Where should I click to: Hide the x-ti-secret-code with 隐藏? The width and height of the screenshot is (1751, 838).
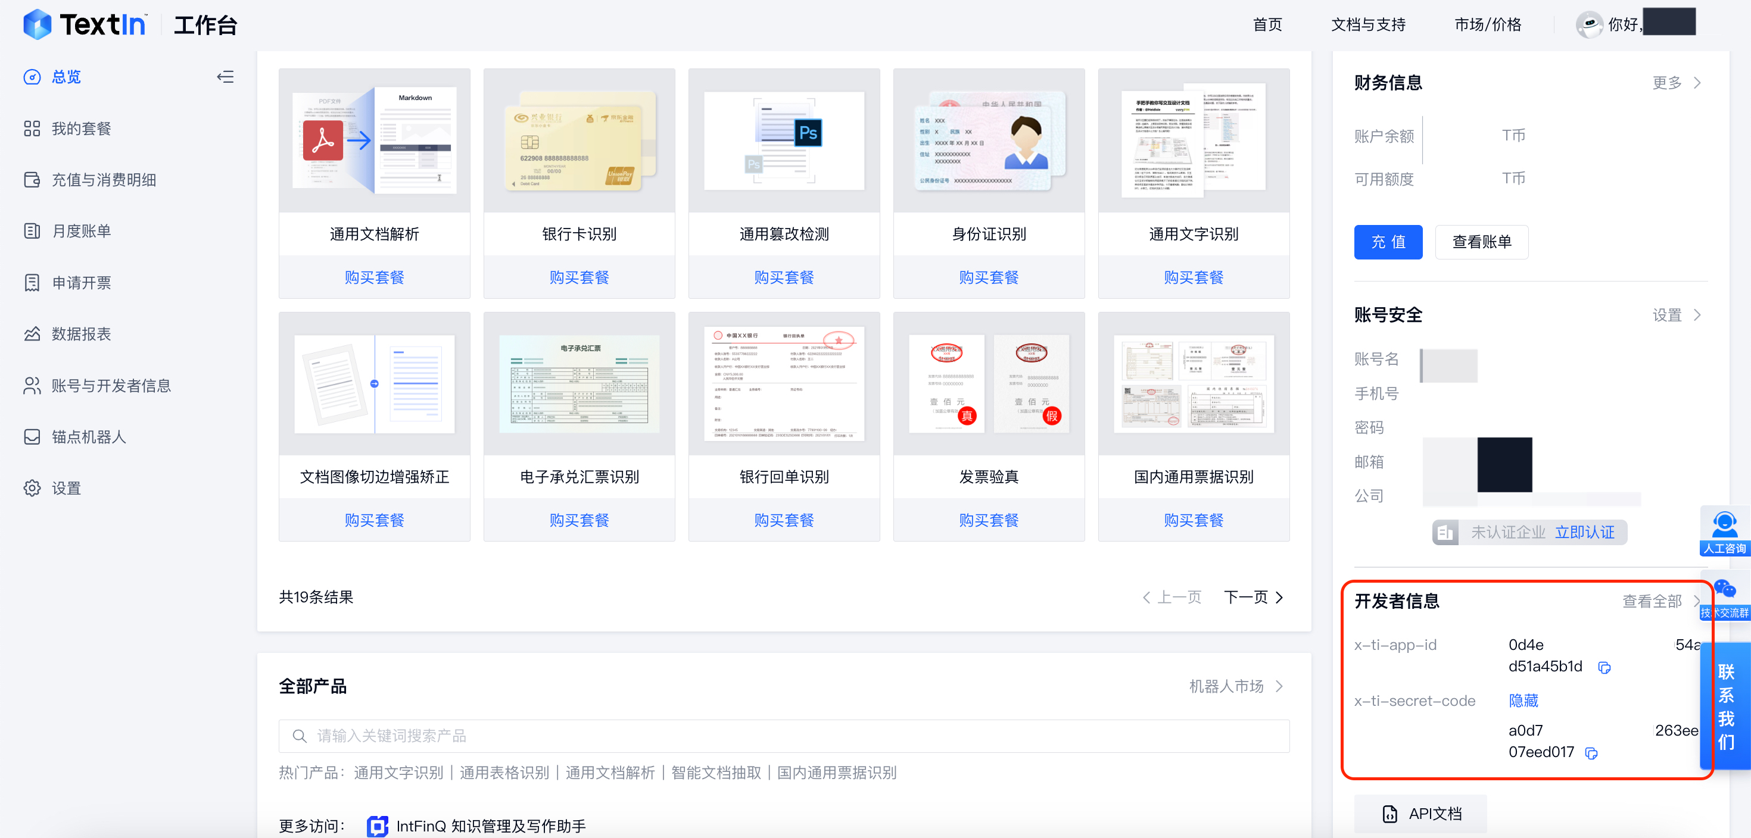1523,700
